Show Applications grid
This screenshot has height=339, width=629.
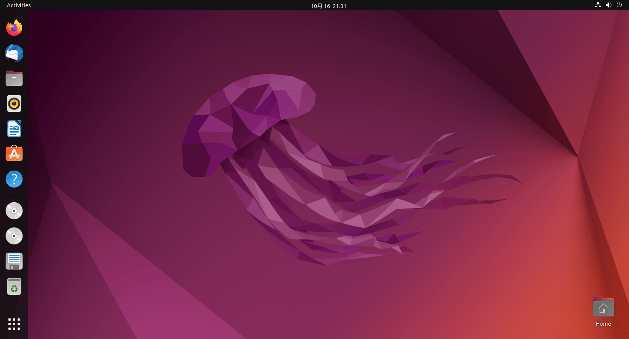tap(14, 324)
